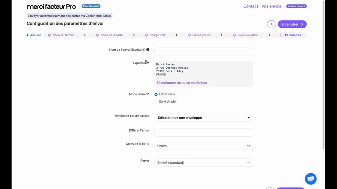Click the arrow icon on the Enregistrer button

(x=302, y=24)
